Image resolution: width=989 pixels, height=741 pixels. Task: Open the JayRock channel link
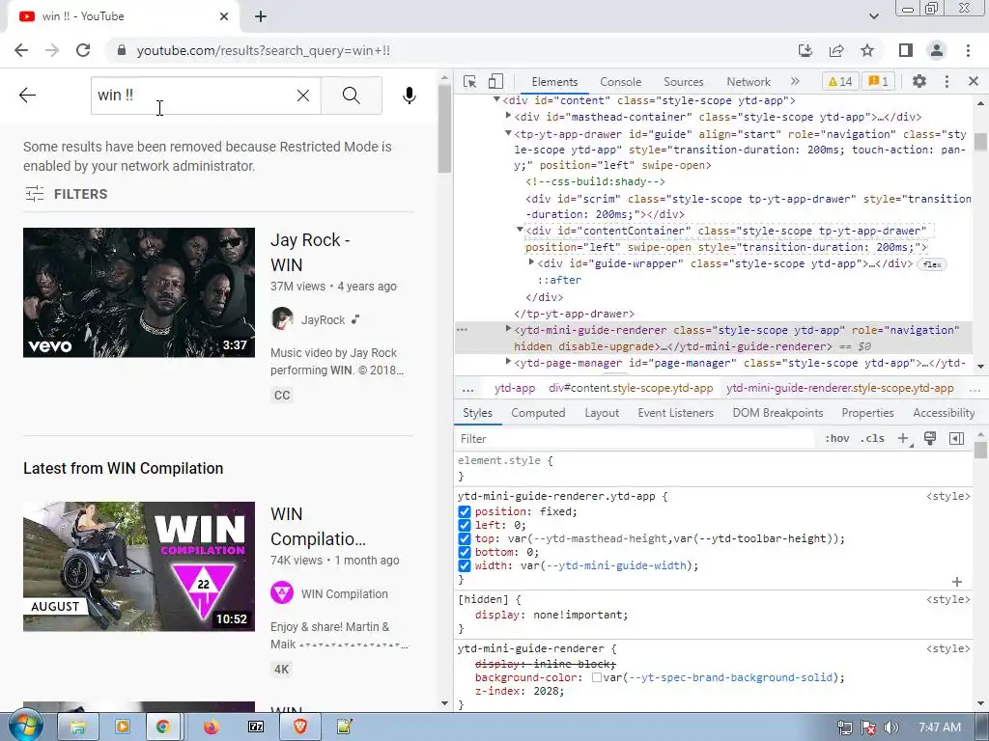coord(323,320)
